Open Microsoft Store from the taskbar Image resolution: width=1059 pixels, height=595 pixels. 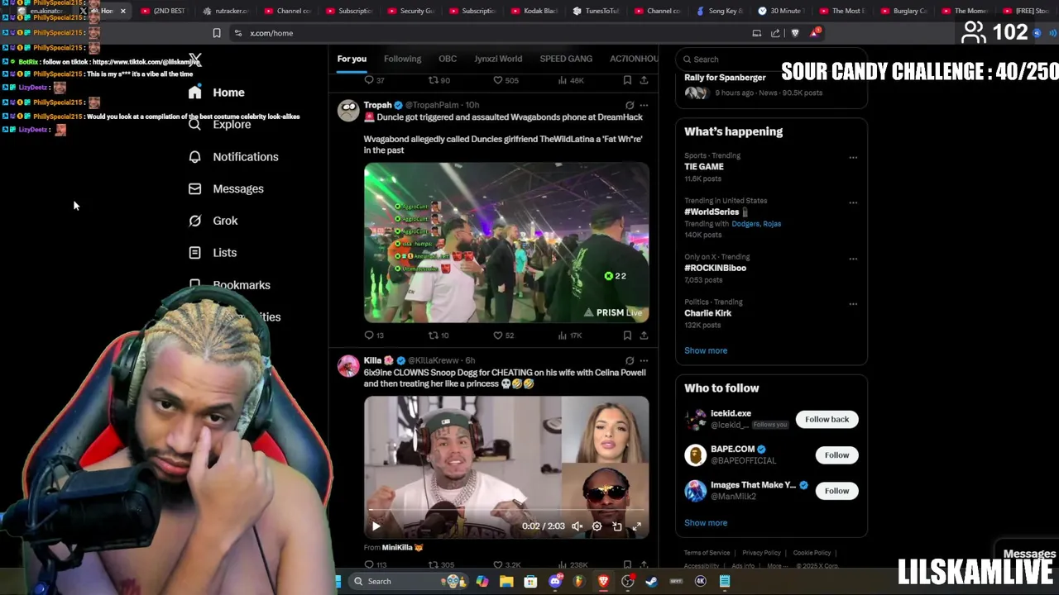(530, 582)
